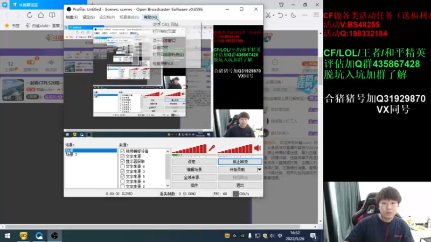Click the IME 中 language indicator
This screenshot has width=431, height=242.
[x=280, y=236]
